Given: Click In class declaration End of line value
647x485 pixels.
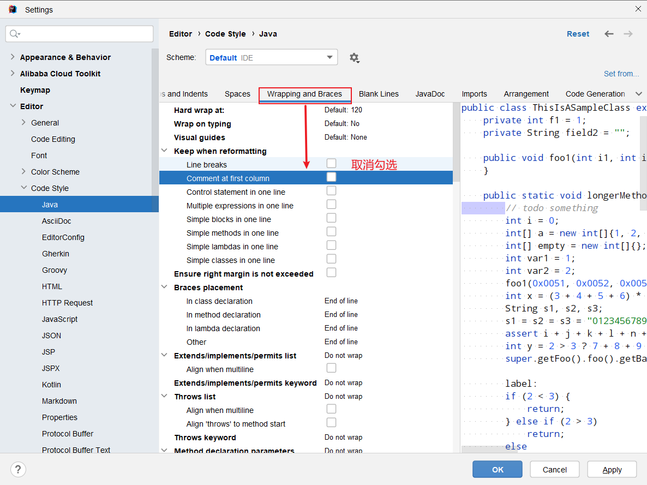Looking at the screenshot, I should point(342,301).
